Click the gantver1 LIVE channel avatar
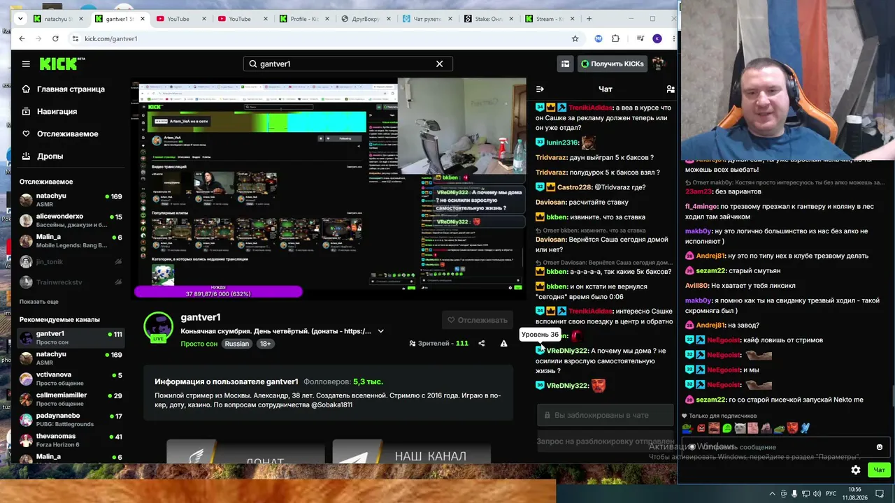The image size is (895, 503). pyautogui.click(x=158, y=327)
